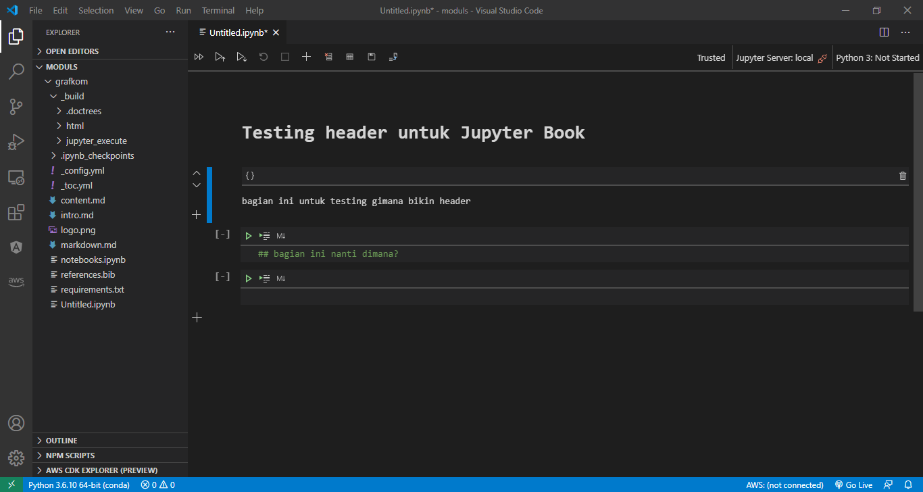Restart the Jupyter kernel from the toolbar

(264, 57)
